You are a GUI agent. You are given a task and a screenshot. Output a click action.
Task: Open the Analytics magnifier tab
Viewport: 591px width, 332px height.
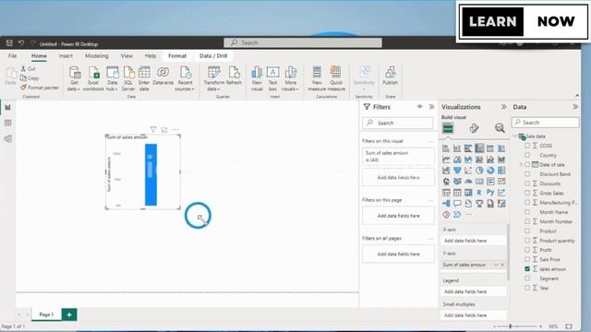point(500,128)
